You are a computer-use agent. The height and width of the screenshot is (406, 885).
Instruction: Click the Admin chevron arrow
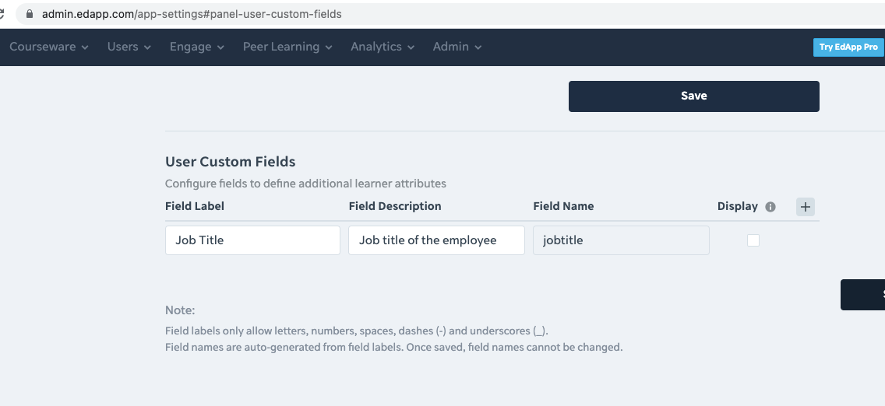point(478,48)
